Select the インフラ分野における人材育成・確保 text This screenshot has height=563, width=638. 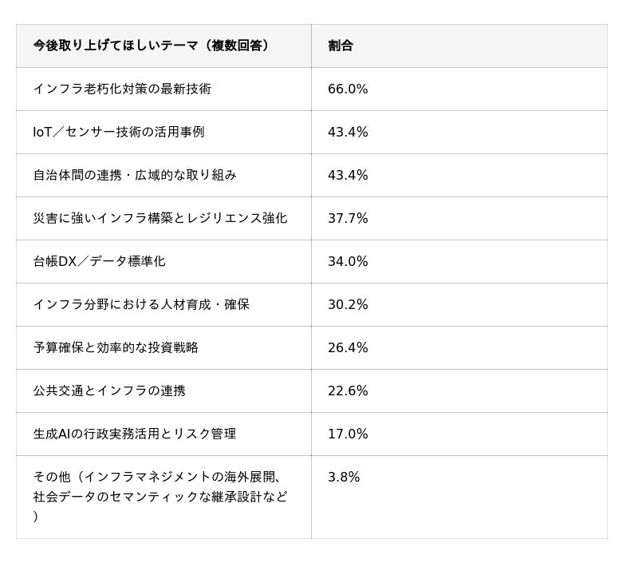(141, 304)
